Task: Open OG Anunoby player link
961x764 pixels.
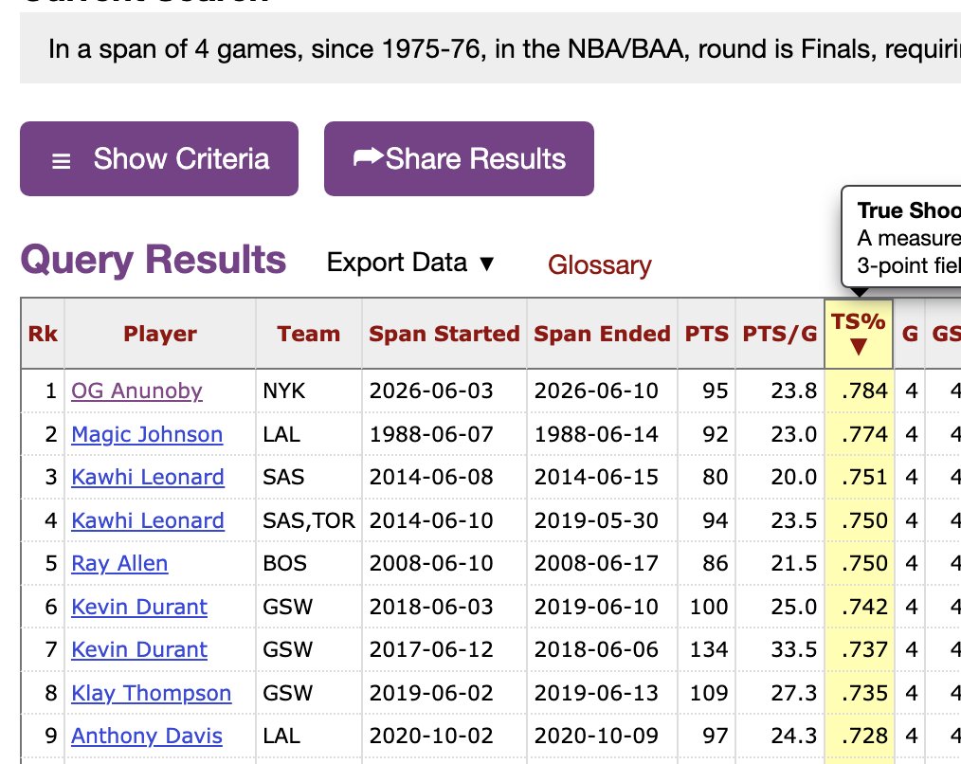Action: (x=136, y=391)
